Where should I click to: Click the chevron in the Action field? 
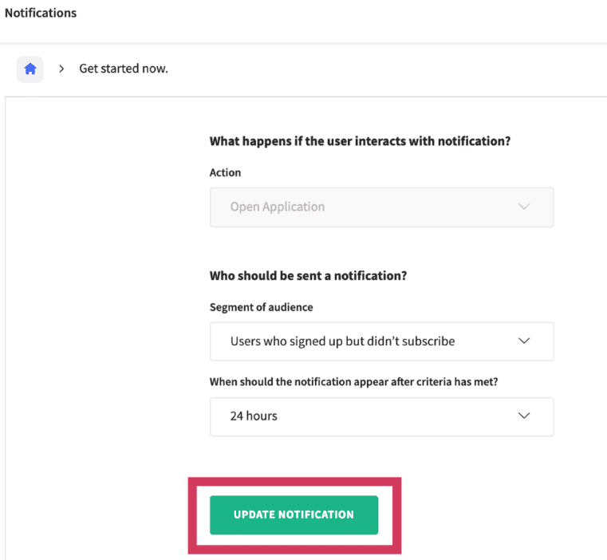[x=524, y=207]
